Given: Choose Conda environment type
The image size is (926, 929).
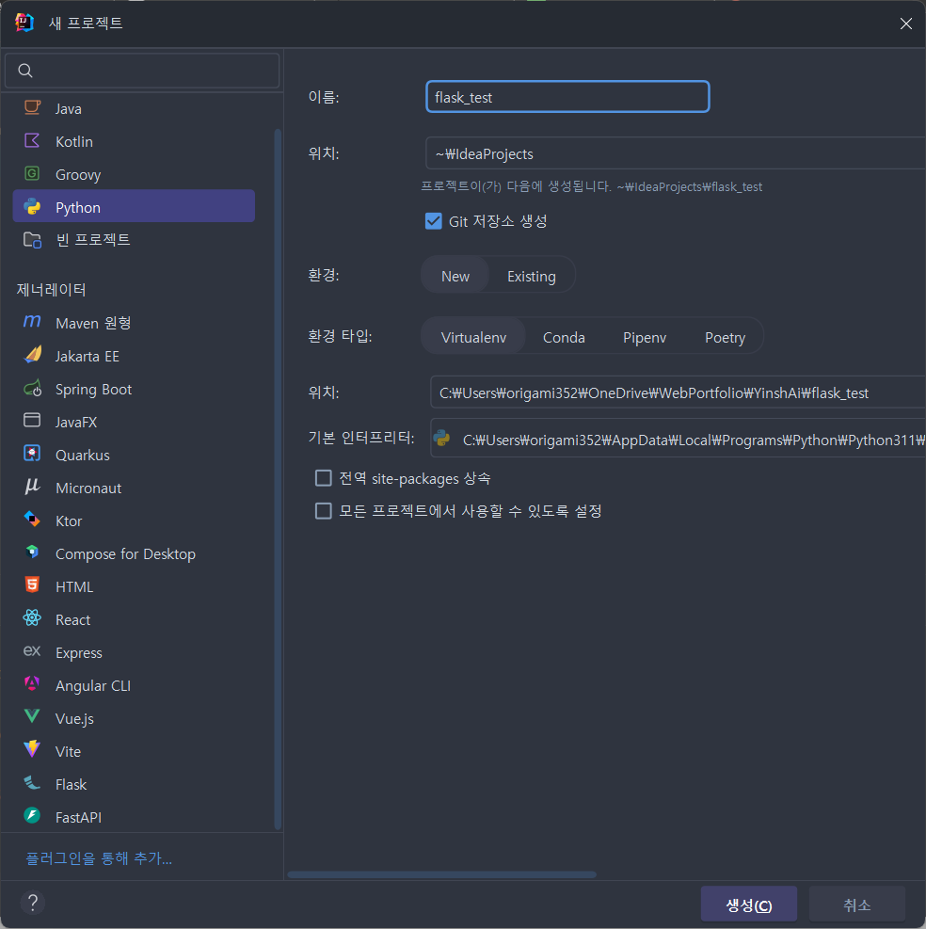Looking at the screenshot, I should [x=564, y=337].
